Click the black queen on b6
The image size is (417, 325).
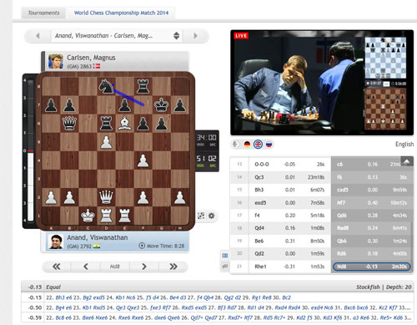tap(69, 124)
